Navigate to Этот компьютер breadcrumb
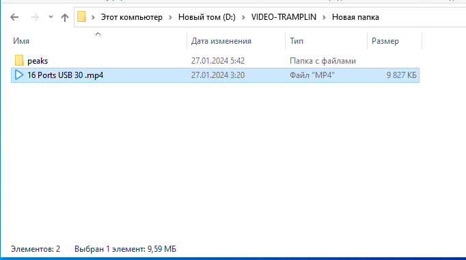 [x=132, y=17]
